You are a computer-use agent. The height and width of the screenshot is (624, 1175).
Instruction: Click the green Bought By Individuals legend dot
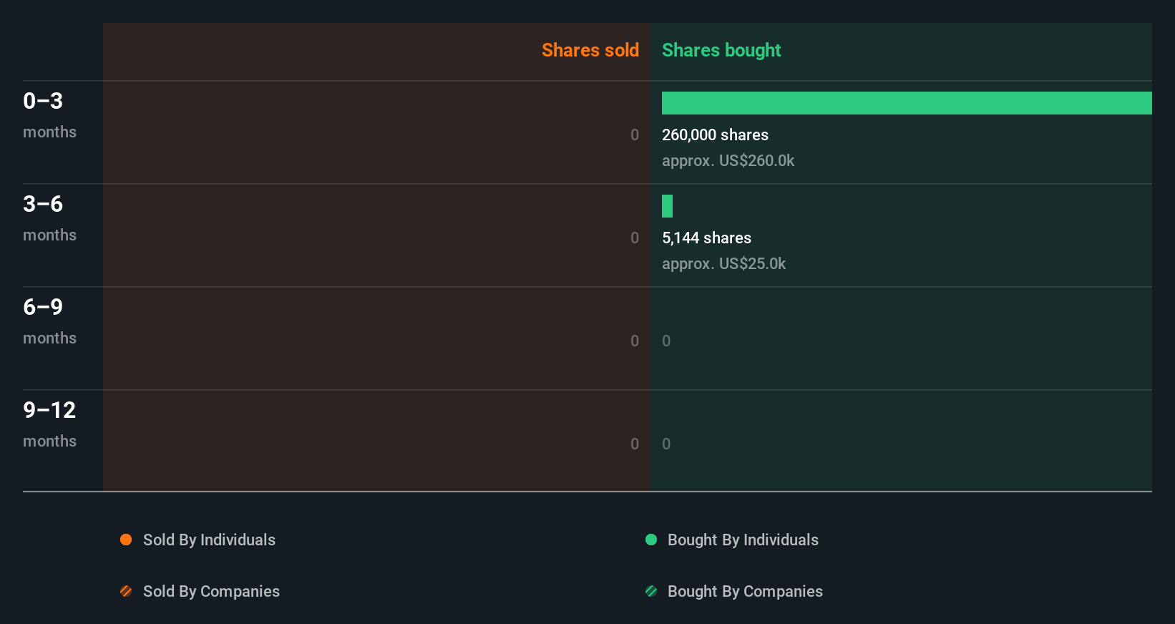[651, 540]
